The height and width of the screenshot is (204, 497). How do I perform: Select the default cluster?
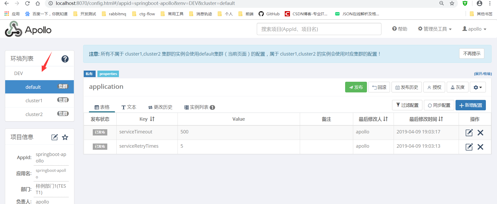[x=39, y=87]
